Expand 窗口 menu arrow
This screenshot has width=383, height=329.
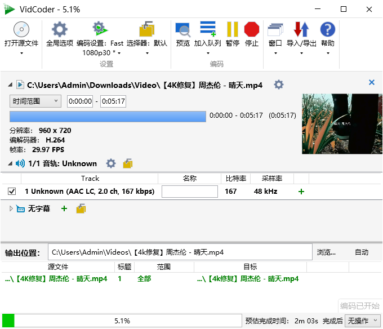click(x=276, y=54)
